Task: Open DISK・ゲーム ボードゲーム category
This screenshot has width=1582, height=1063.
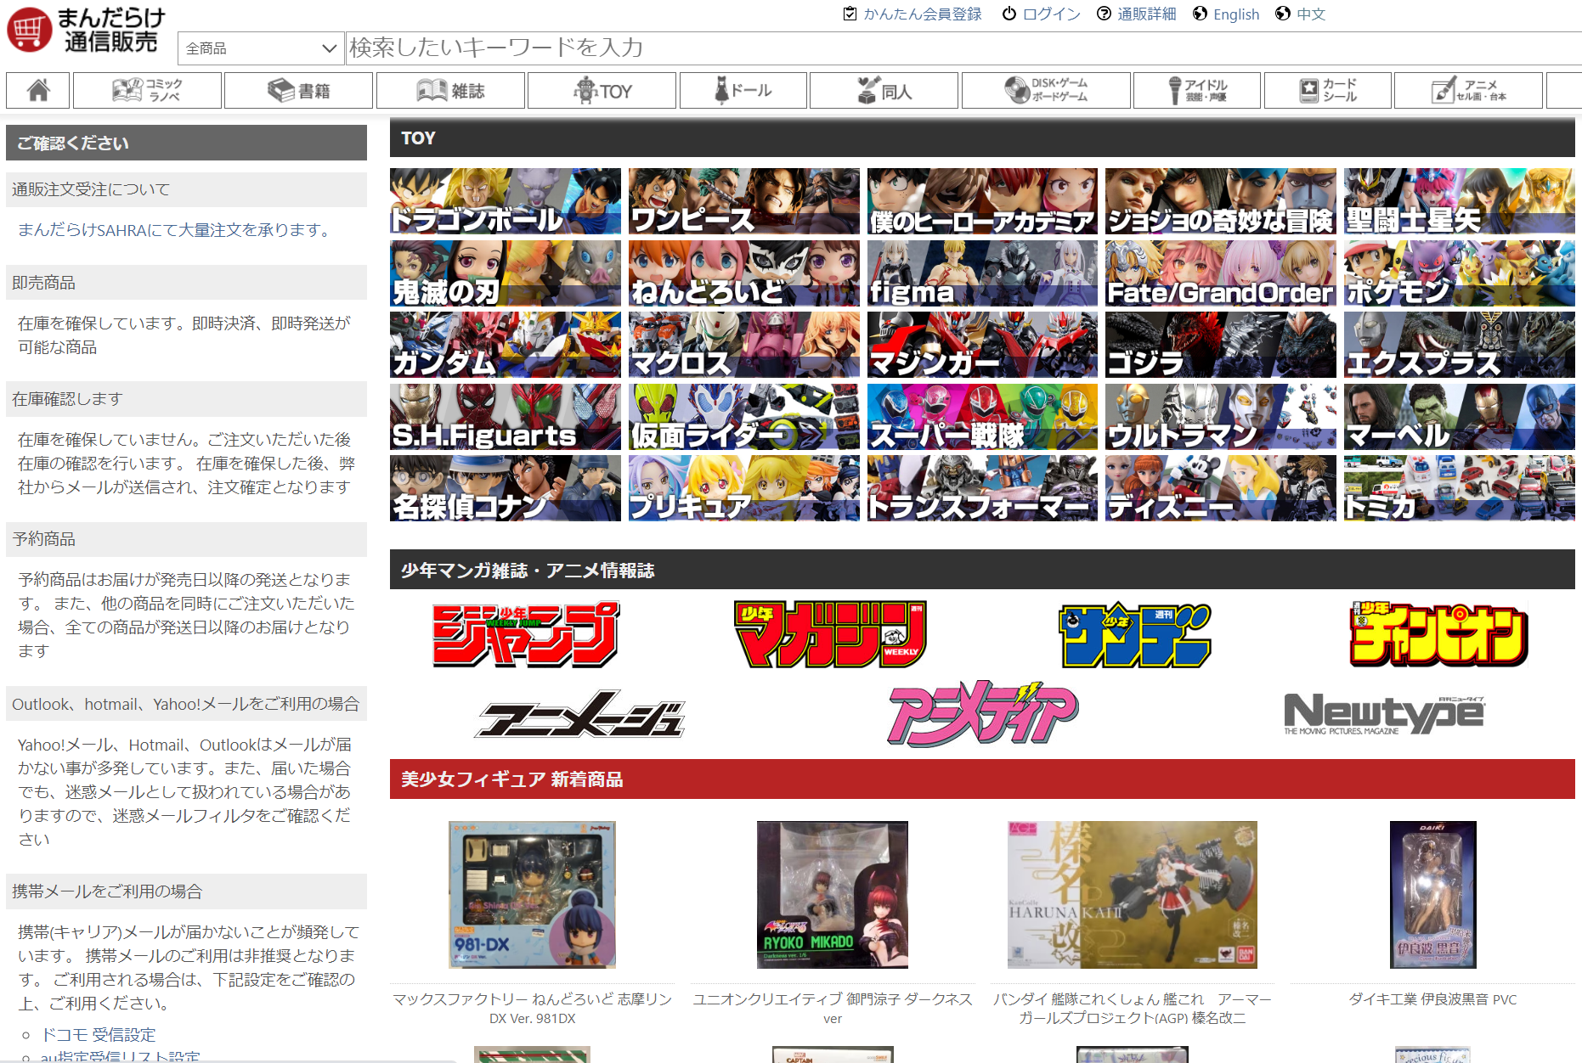Action: tap(1046, 90)
